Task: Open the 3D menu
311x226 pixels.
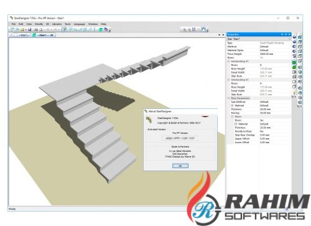Action: 47,24
